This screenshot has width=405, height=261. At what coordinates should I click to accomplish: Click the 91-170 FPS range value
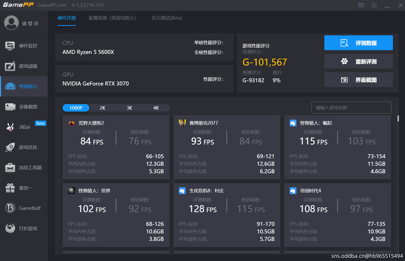click(x=266, y=224)
